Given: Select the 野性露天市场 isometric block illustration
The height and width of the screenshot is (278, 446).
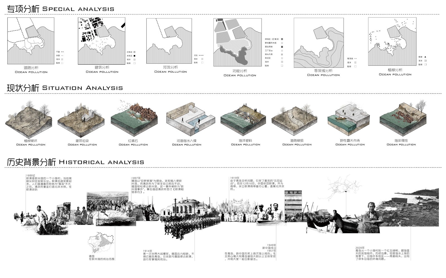Looking at the screenshot, I should [350, 118].
